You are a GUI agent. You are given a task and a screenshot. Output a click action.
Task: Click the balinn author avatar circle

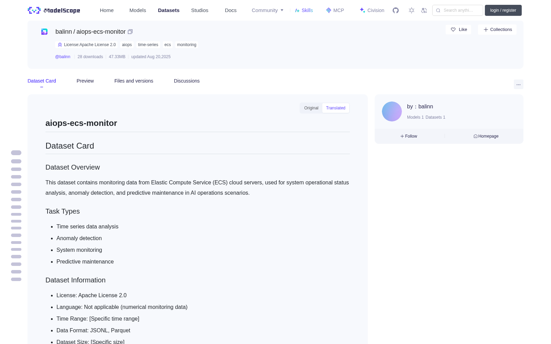(392, 111)
